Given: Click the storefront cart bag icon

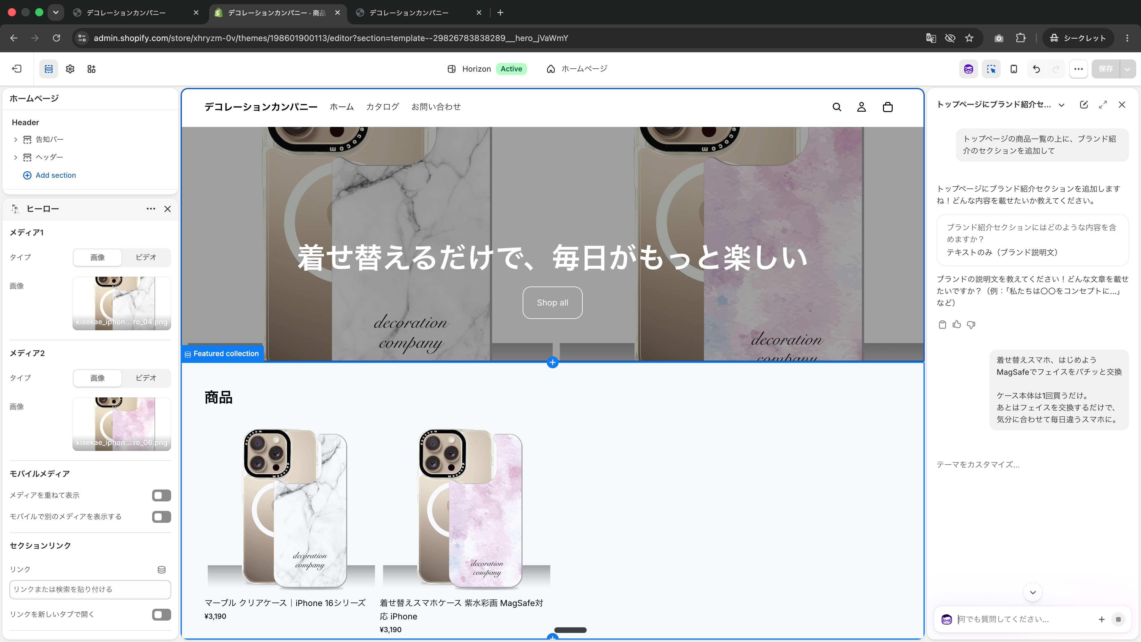Looking at the screenshot, I should click(888, 107).
